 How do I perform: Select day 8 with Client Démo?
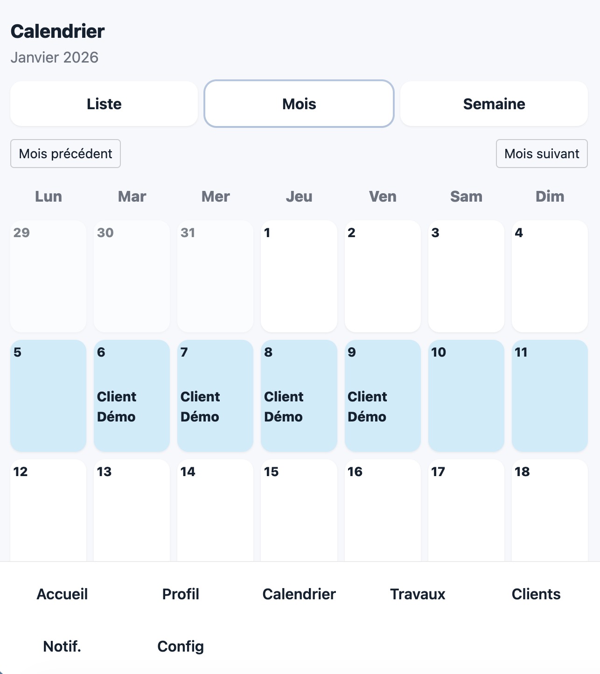pyautogui.click(x=299, y=396)
